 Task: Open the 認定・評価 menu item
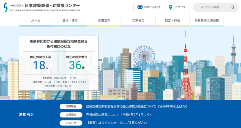172,21
